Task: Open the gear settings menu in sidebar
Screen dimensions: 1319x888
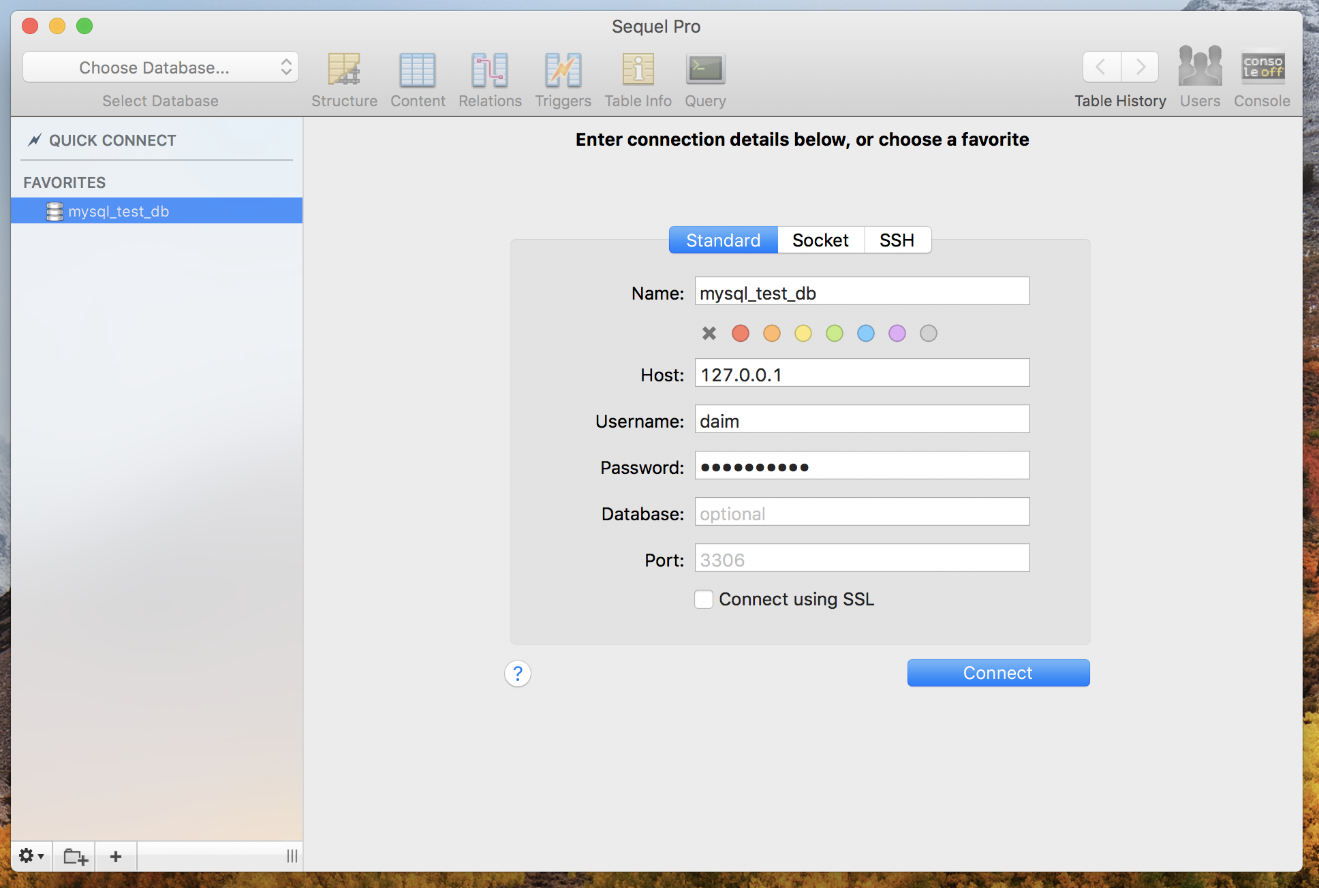Action: [x=31, y=856]
